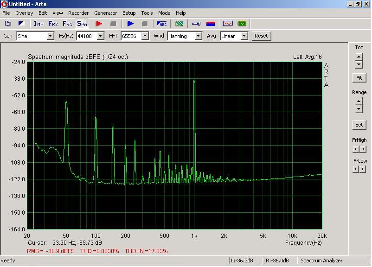Screen dimensions: 372x267
Task: Click the Spectrum magnitude dBFS title
Action: click(78, 57)
